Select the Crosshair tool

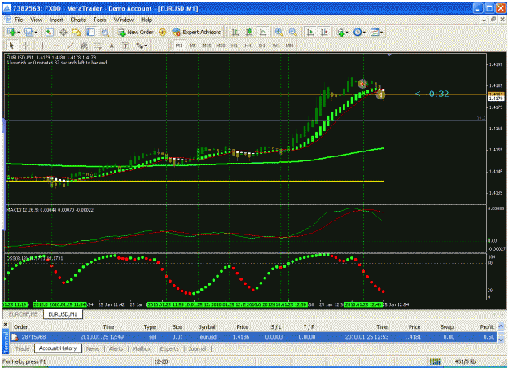(26, 46)
